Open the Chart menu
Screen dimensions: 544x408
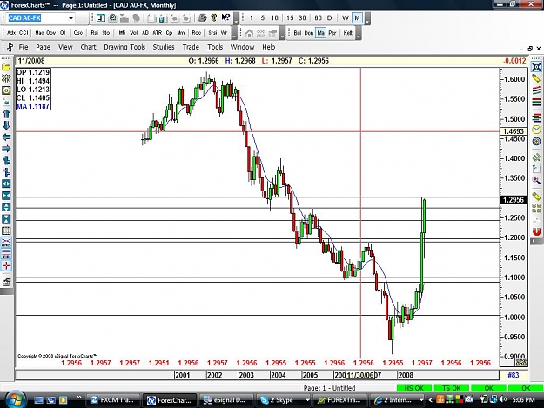pos(88,47)
